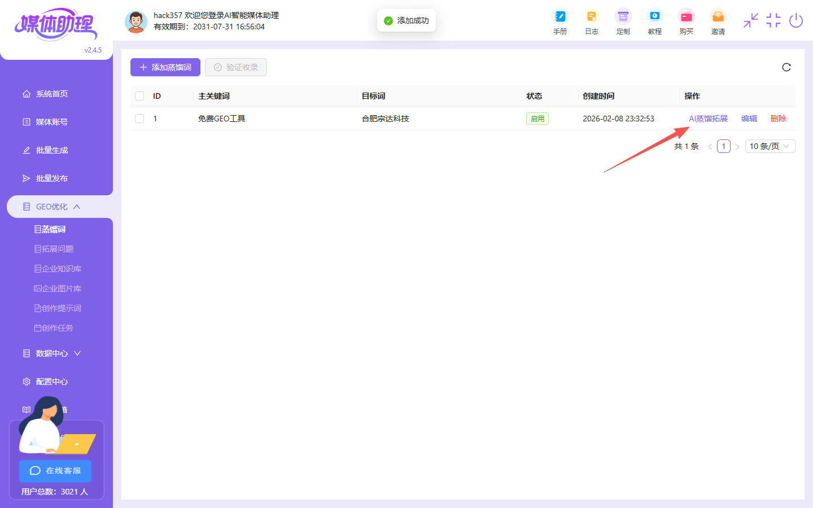The height and width of the screenshot is (508, 813).
Task: Click the 合肥宗达科技 target word cell
Action: (x=385, y=119)
